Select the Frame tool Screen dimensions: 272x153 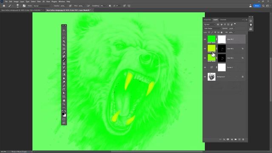point(64,49)
